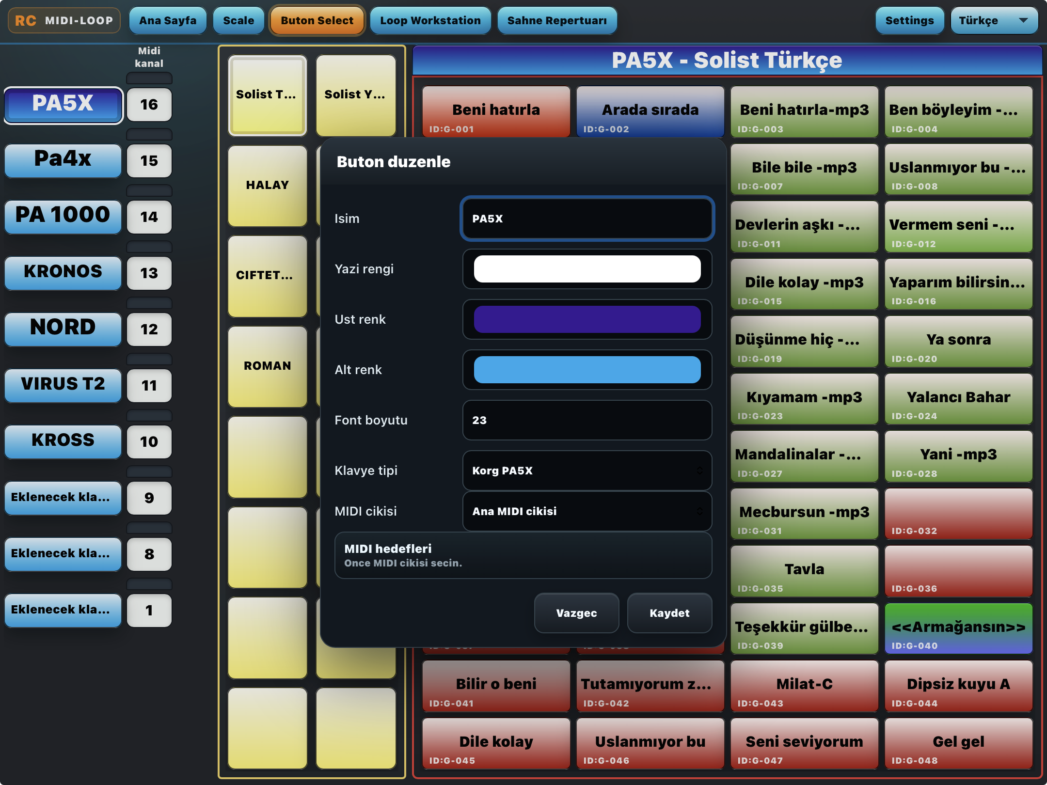Viewport: 1047px width, 785px height.
Task: Select the VIRUS T2 keyboard button
Action: pos(63,385)
